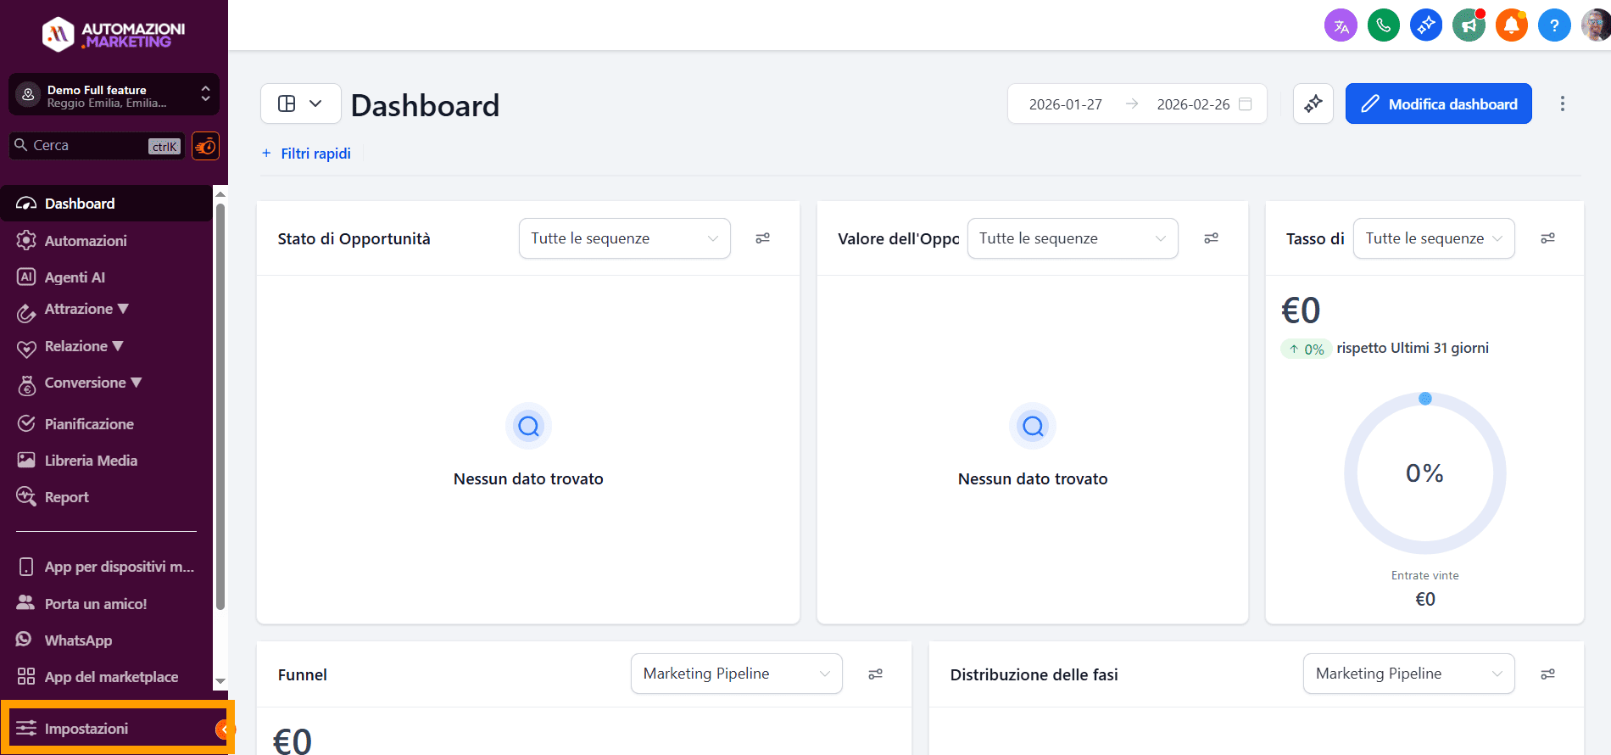Click the sparkle AI button beside date range
Image resolution: width=1611 pixels, height=755 pixels.
tap(1313, 103)
